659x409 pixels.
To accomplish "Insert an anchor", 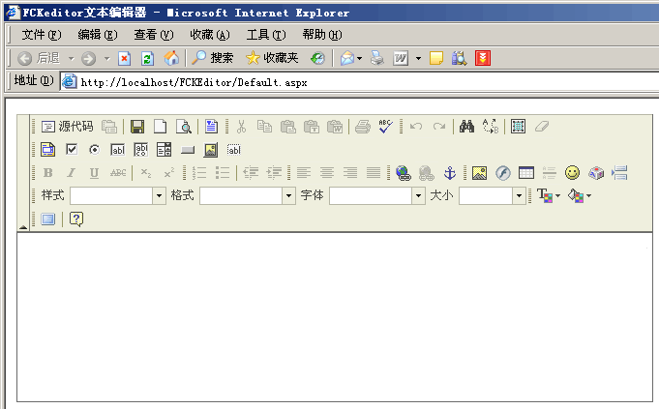I will [x=450, y=173].
